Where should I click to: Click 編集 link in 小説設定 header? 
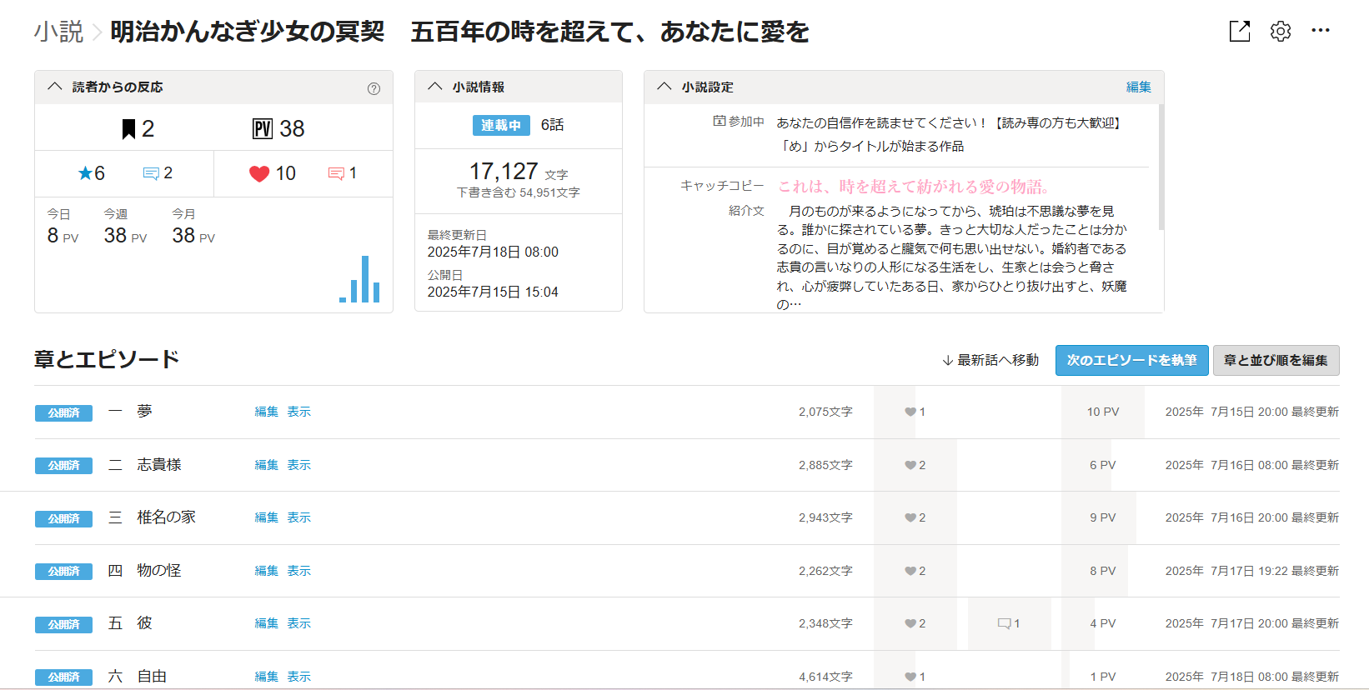(x=1139, y=87)
